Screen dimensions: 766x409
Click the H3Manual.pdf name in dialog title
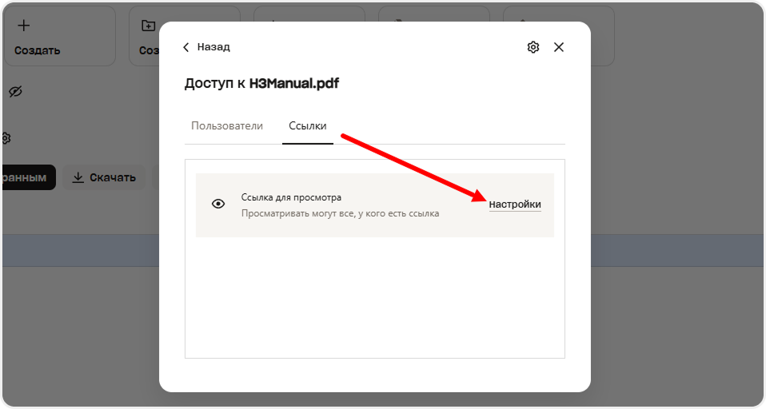[x=293, y=83]
